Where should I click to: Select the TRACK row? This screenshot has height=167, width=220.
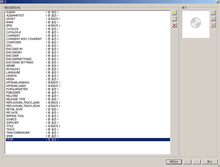coord(88,129)
